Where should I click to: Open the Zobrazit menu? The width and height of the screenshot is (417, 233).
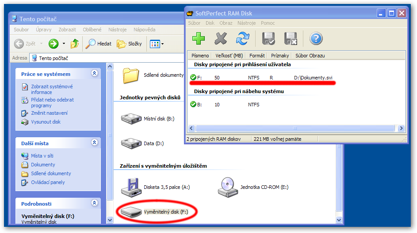click(67, 30)
